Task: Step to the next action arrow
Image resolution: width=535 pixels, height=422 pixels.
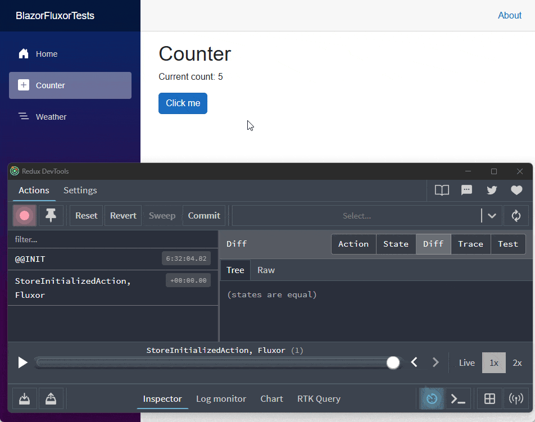Action: coord(436,362)
